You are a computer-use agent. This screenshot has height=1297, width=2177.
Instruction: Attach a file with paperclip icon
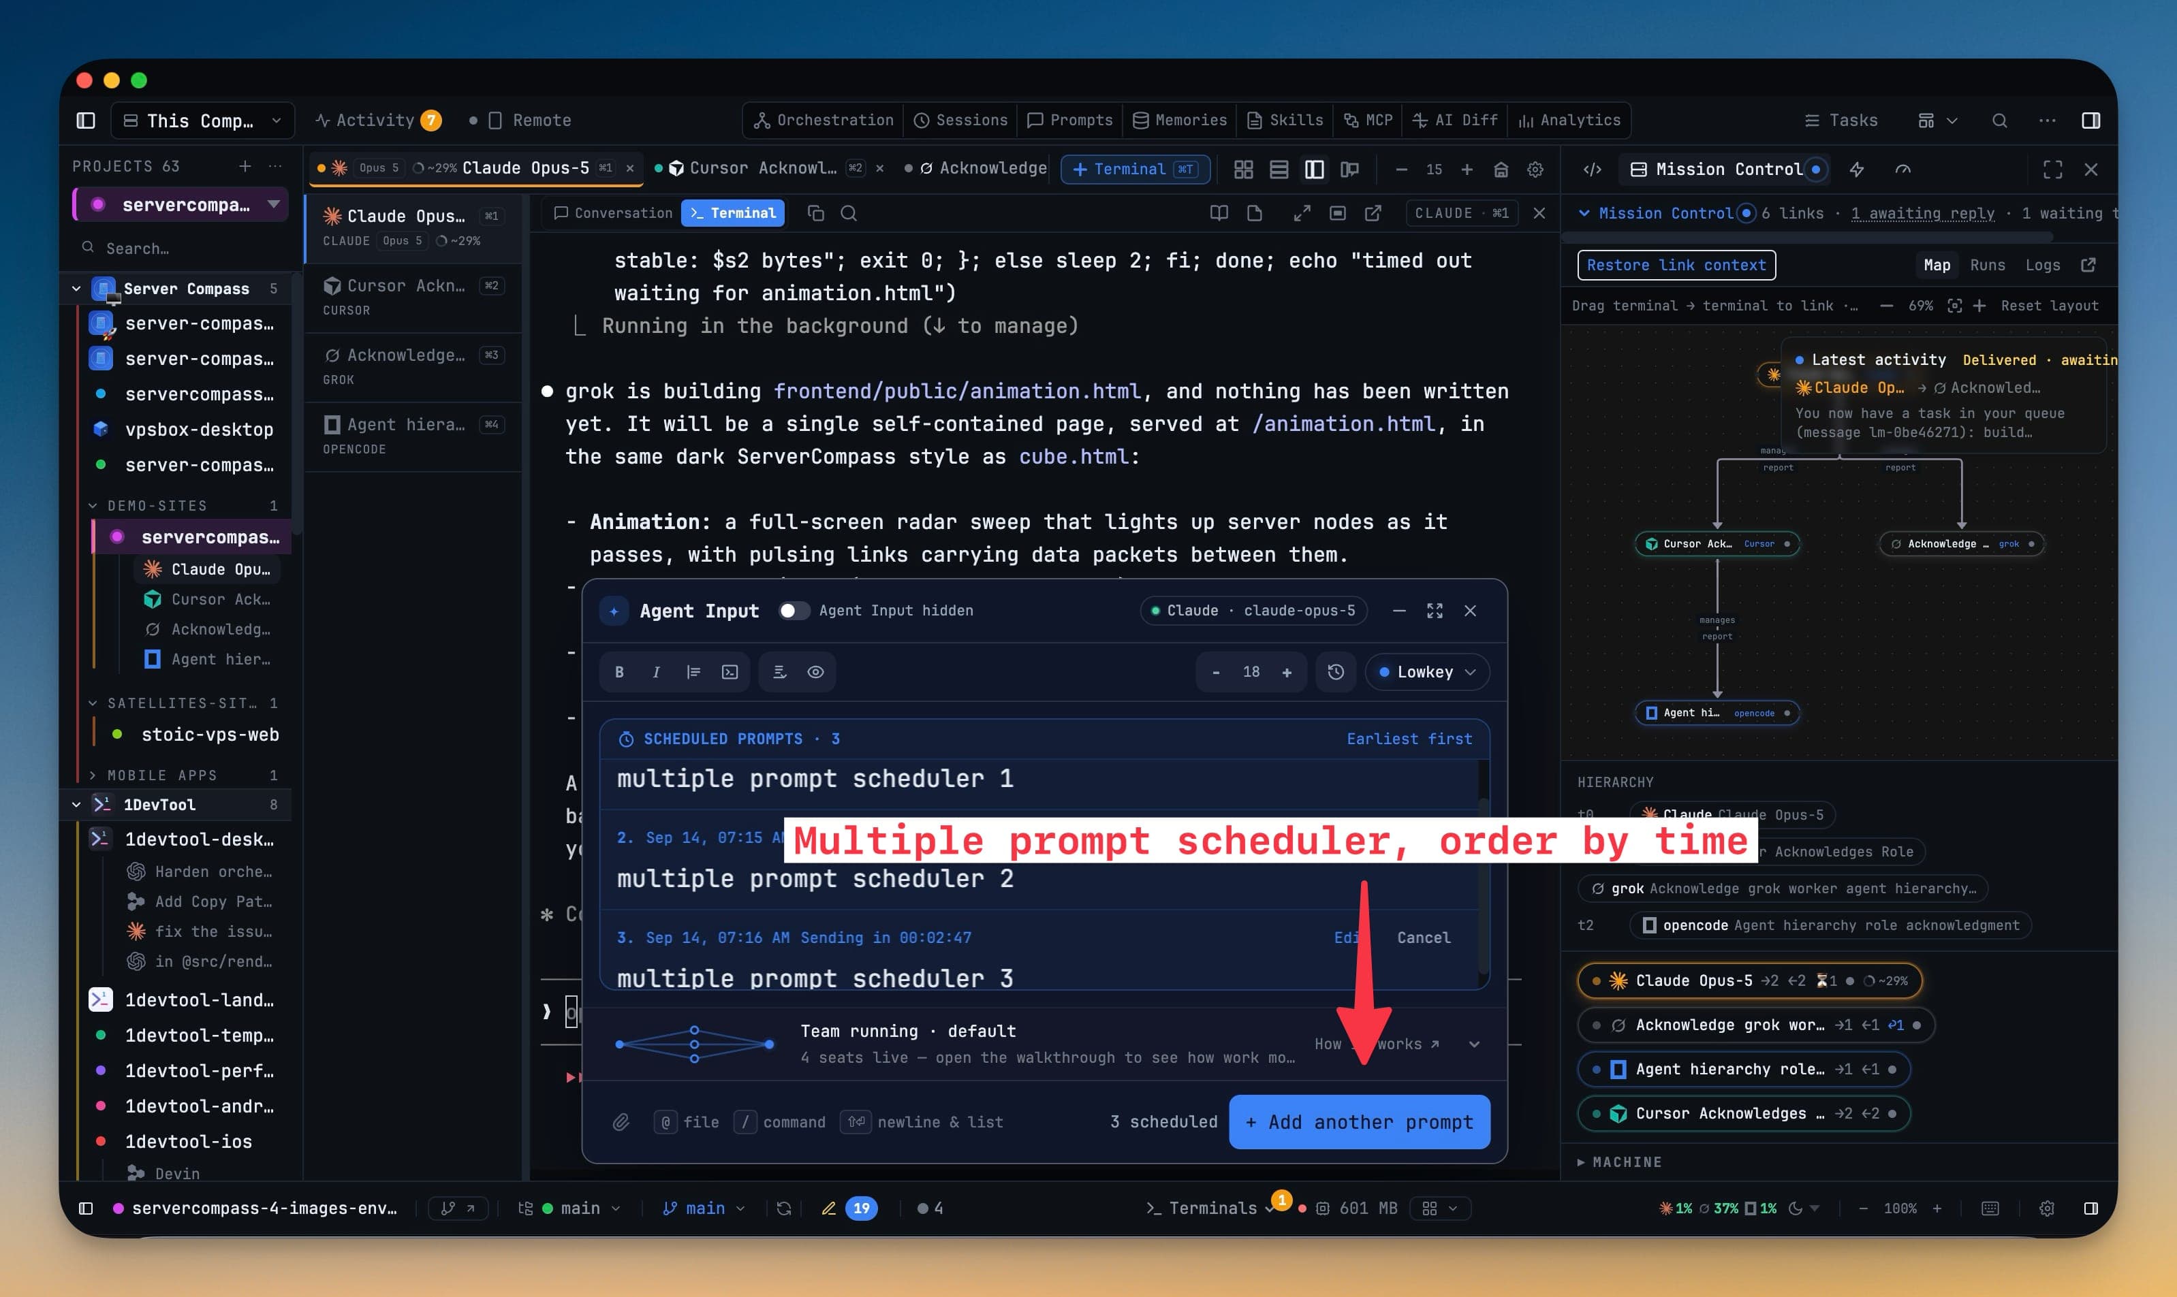(621, 1122)
